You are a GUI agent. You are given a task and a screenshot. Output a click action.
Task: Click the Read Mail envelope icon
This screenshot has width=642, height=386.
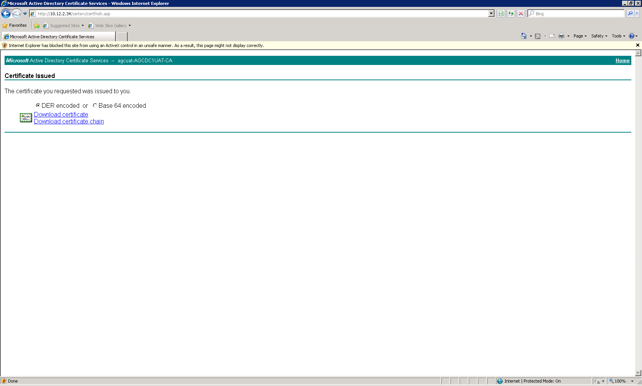552,36
